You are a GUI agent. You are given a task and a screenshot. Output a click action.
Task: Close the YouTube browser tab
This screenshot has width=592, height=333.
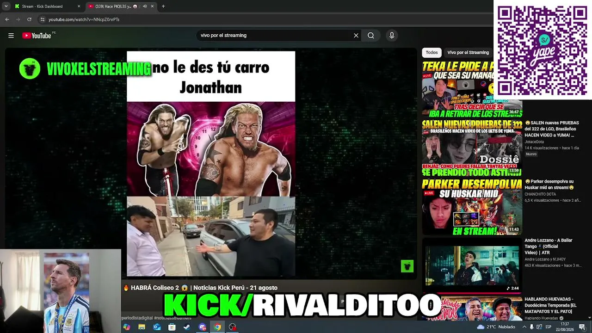coord(152,6)
